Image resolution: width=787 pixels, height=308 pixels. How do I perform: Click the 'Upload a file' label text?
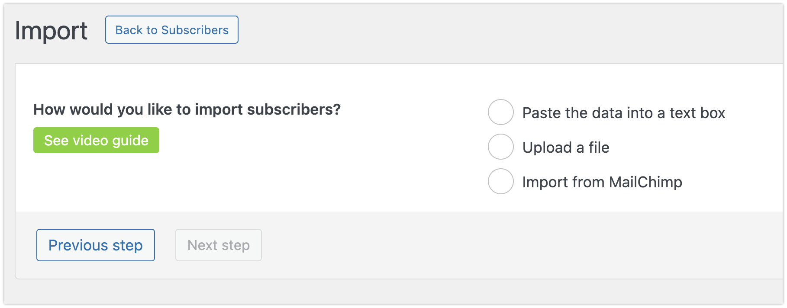[x=565, y=148]
